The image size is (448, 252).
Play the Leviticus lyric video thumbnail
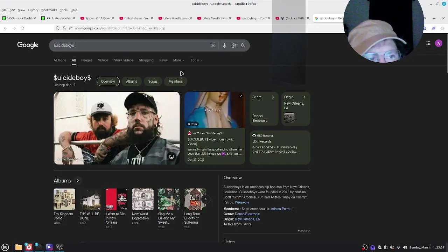215,110
